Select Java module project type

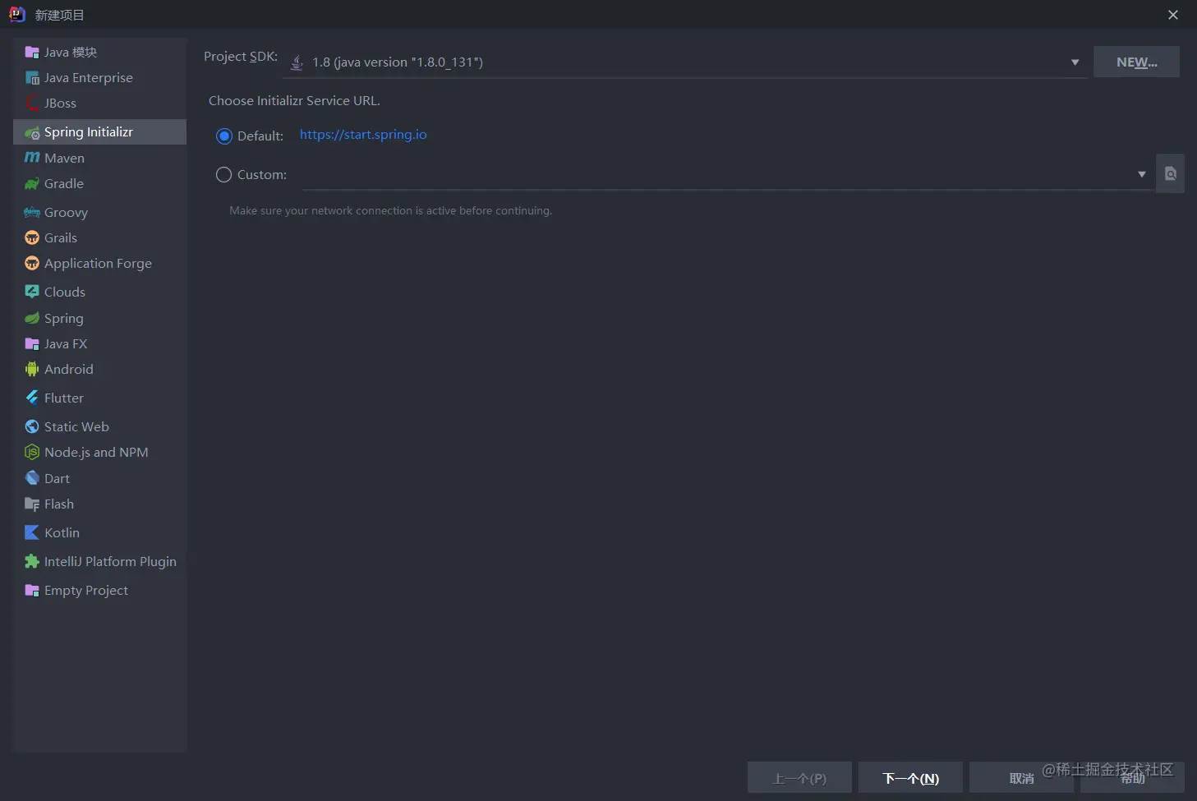[x=99, y=53]
